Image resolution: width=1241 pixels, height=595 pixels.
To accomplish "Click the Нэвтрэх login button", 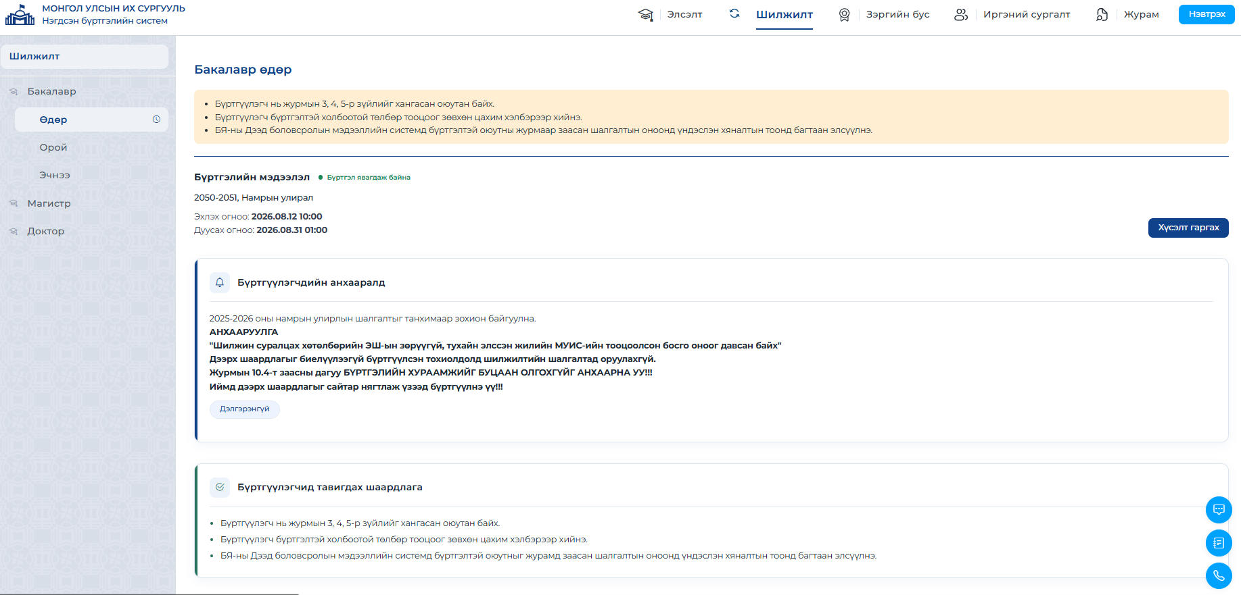I will [1207, 14].
